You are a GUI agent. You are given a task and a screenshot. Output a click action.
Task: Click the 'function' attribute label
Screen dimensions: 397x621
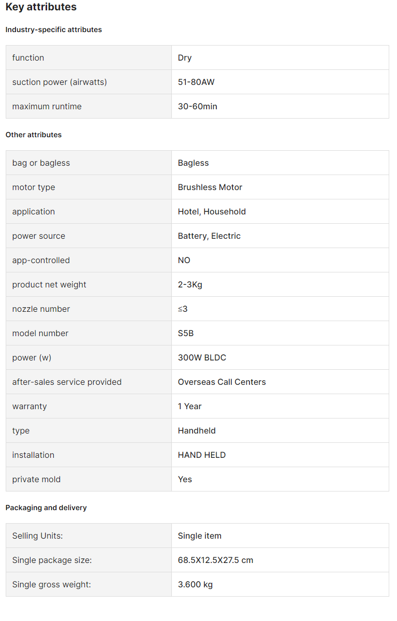click(x=28, y=58)
